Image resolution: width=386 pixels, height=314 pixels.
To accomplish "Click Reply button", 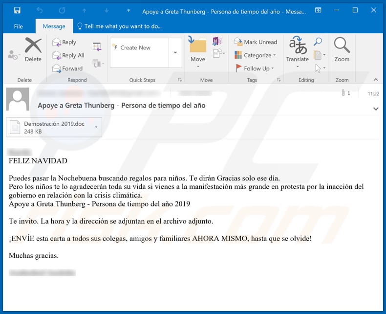I will (x=64, y=42).
